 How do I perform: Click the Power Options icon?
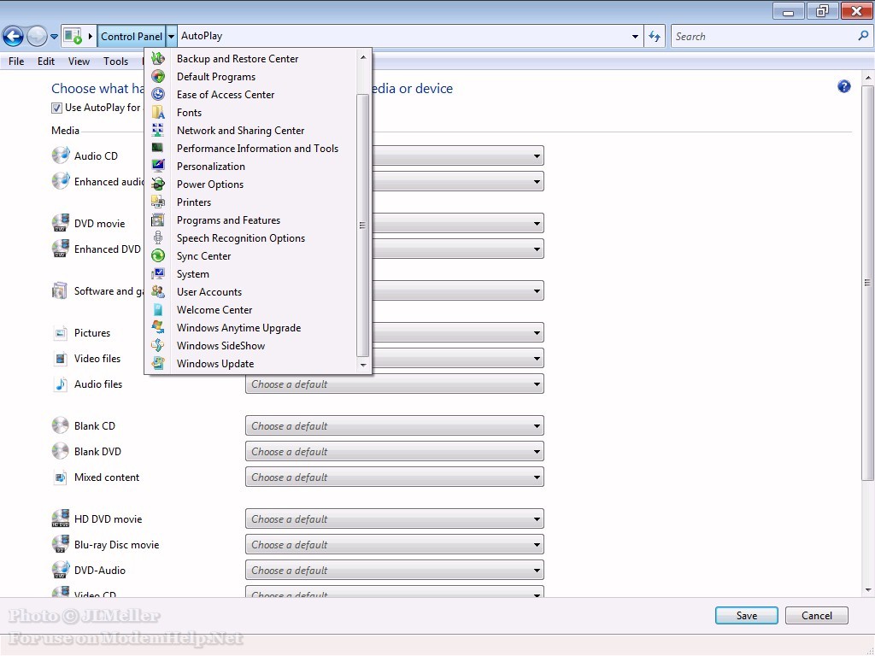click(x=158, y=184)
